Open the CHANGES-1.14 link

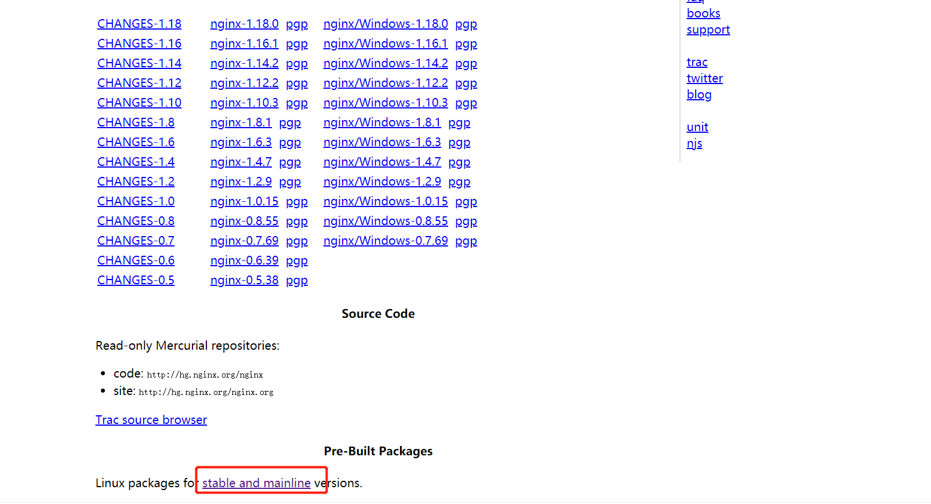click(139, 63)
